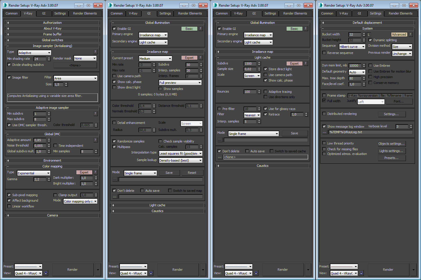Open help for the Adaptive image sampler rollout
Screen dimensions: 421x280
[x=95, y=114]
